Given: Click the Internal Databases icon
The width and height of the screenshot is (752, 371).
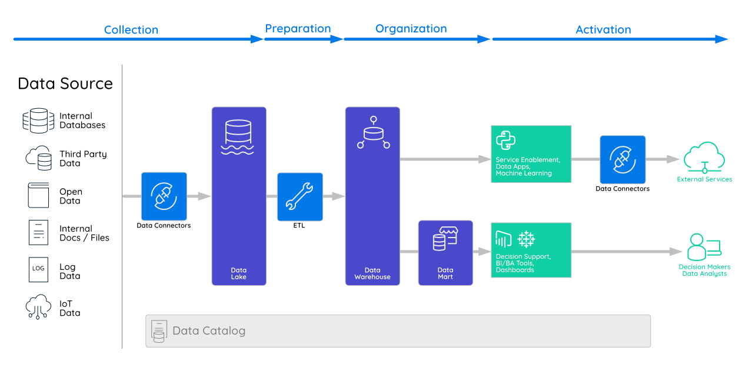Looking at the screenshot, I should tap(38, 119).
